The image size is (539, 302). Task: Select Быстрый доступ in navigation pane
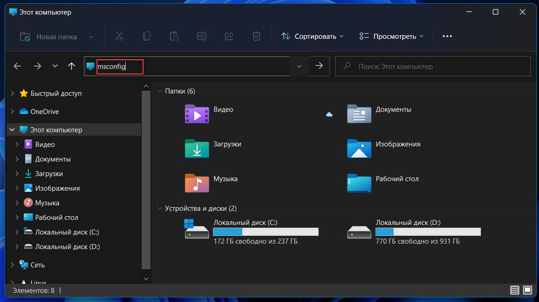[x=56, y=94]
